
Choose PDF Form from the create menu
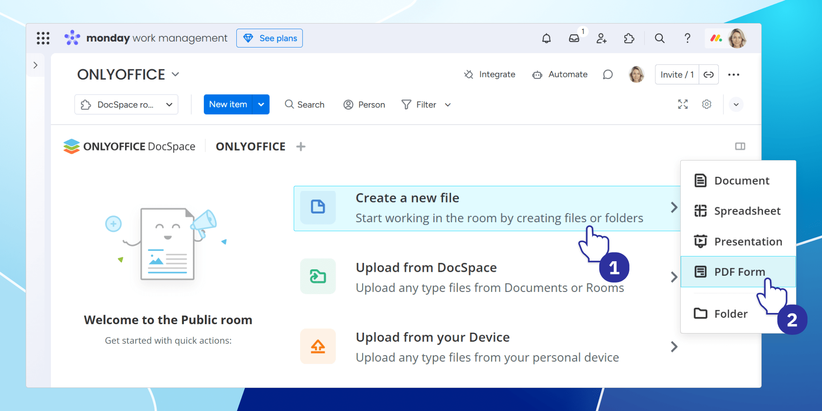[738, 272]
